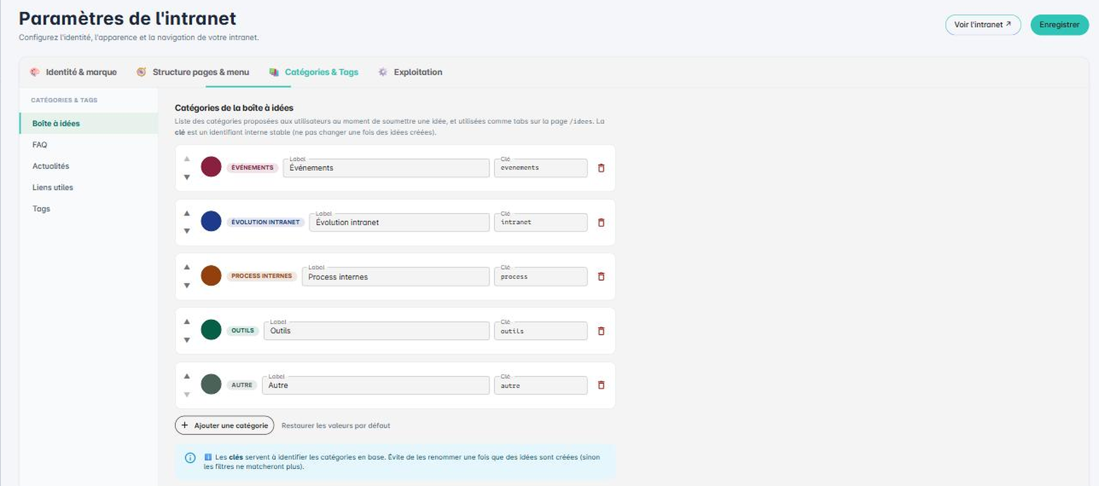The width and height of the screenshot is (1099, 486).
Task: Move Autre category up with arrow
Action: [x=187, y=376]
